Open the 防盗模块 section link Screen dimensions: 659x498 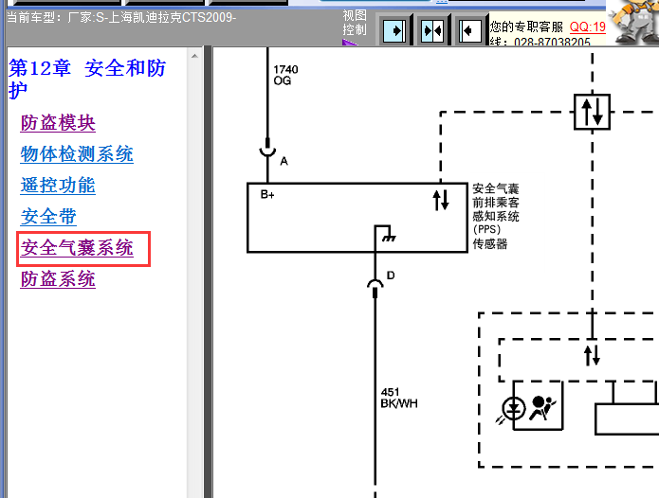(58, 123)
